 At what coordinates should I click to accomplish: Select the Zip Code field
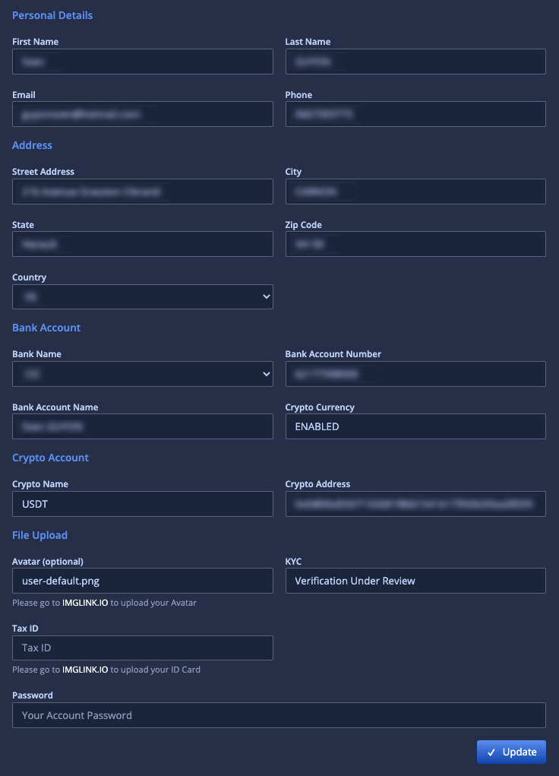pos(415,244)
